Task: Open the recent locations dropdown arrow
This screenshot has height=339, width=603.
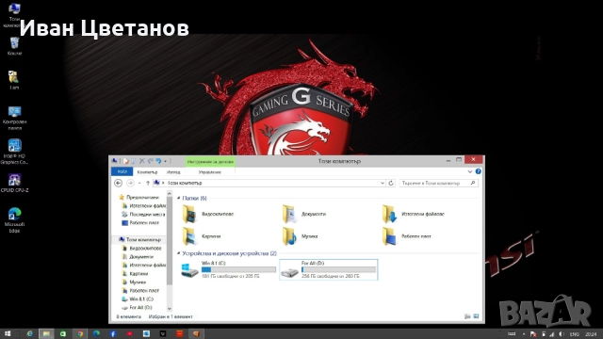Action: click(x=139, y=183)
